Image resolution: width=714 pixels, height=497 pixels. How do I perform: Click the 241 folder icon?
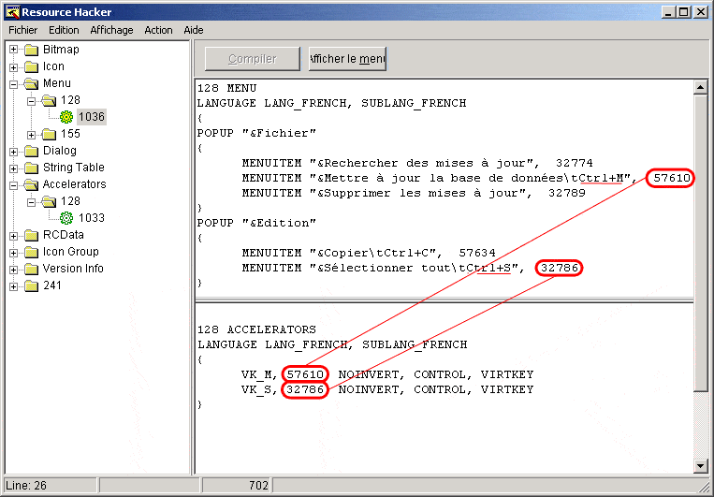coord(32,285)
